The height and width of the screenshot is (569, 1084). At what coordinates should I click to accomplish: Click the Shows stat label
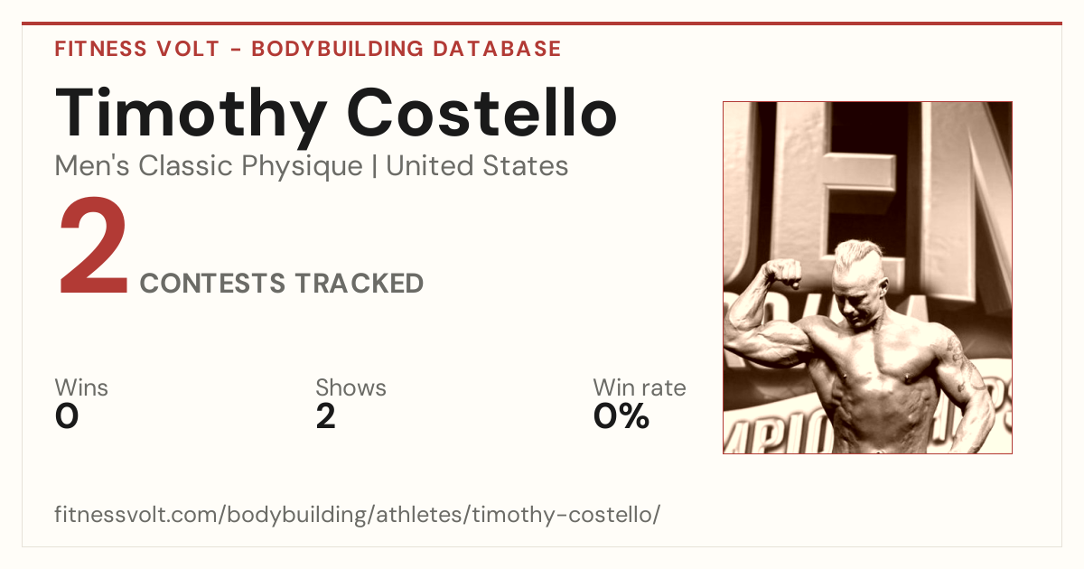coord(350,388)
